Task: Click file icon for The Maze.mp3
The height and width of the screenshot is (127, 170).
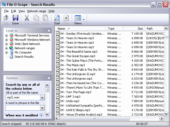Action: tap(58, 65)
